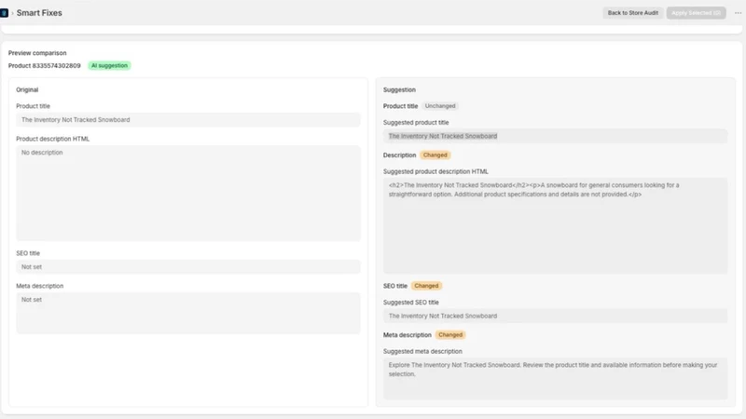This screenshot has width=746, height=419.
Task: Click the Changed badge next to SEO title
Action: tap(426, 286)
